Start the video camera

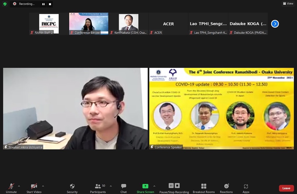34,188
